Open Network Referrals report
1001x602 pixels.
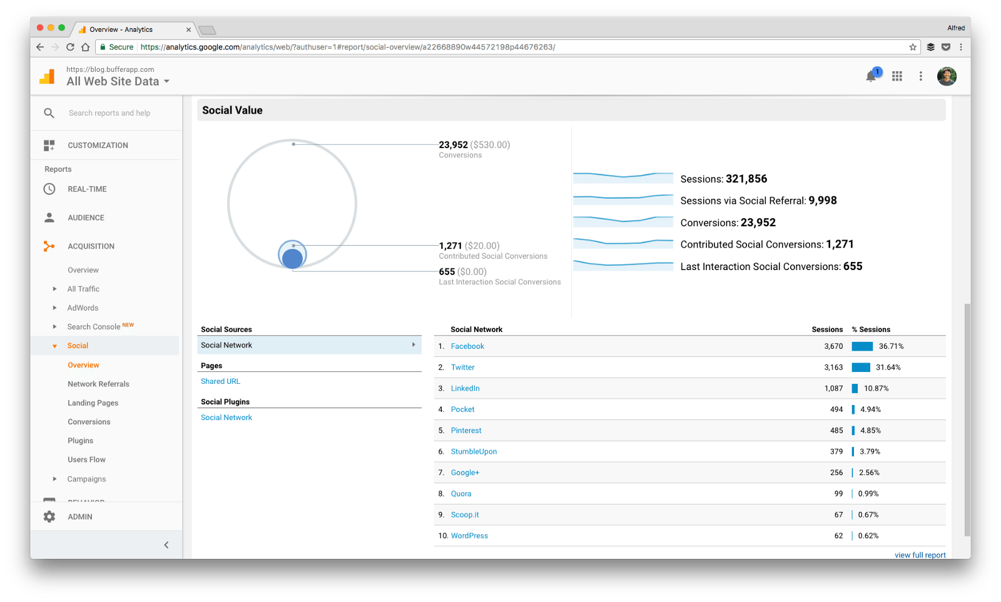[98, 384]
